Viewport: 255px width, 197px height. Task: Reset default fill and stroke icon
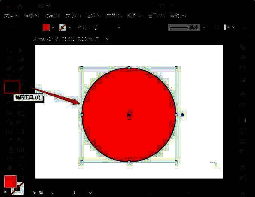(6, 192)
